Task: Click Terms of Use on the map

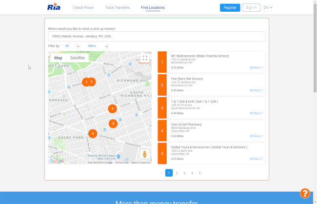Action: click(122, 163)
